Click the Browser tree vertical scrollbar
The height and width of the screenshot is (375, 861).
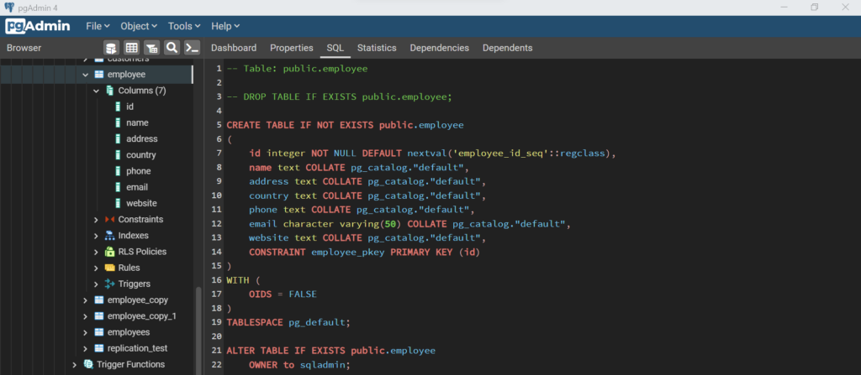coord(198,331)
